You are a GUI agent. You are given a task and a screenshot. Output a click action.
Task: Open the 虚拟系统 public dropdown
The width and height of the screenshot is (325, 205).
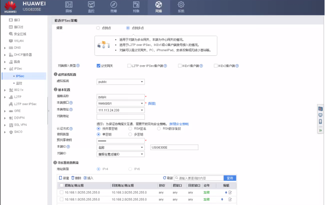pyautogui.click(x=121, y=82)
